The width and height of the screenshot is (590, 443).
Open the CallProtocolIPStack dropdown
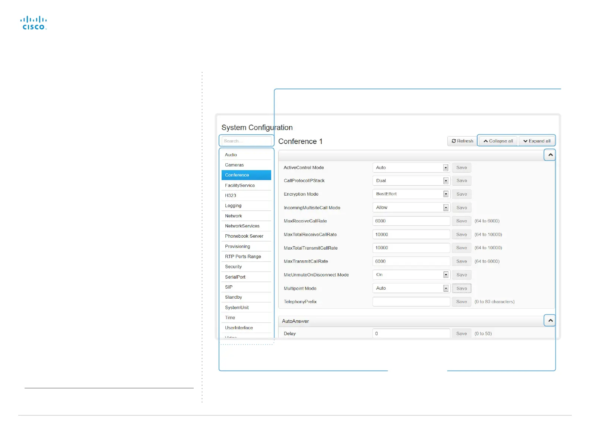point(411,181)
